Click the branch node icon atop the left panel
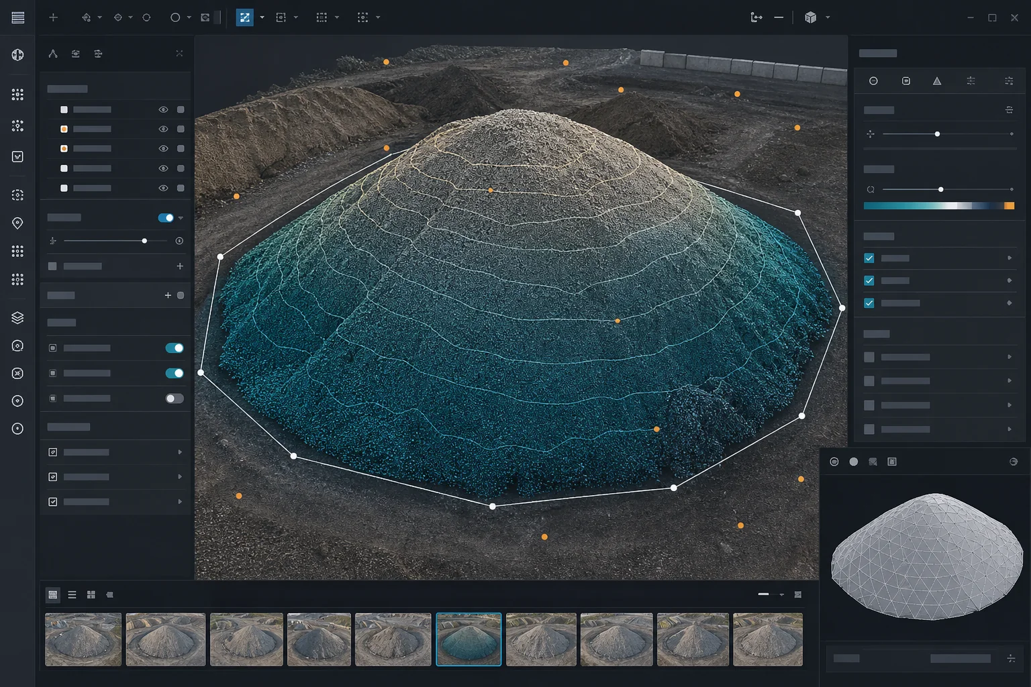This screenshot has height=687, width=1031. click(x=53, y=54)
